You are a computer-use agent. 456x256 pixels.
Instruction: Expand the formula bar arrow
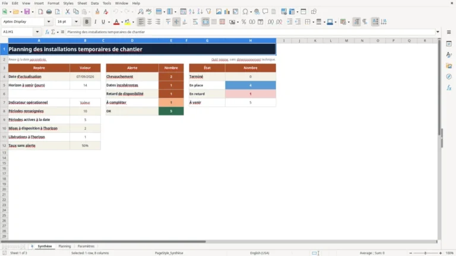pyautogui.click(x=438, y=32)
